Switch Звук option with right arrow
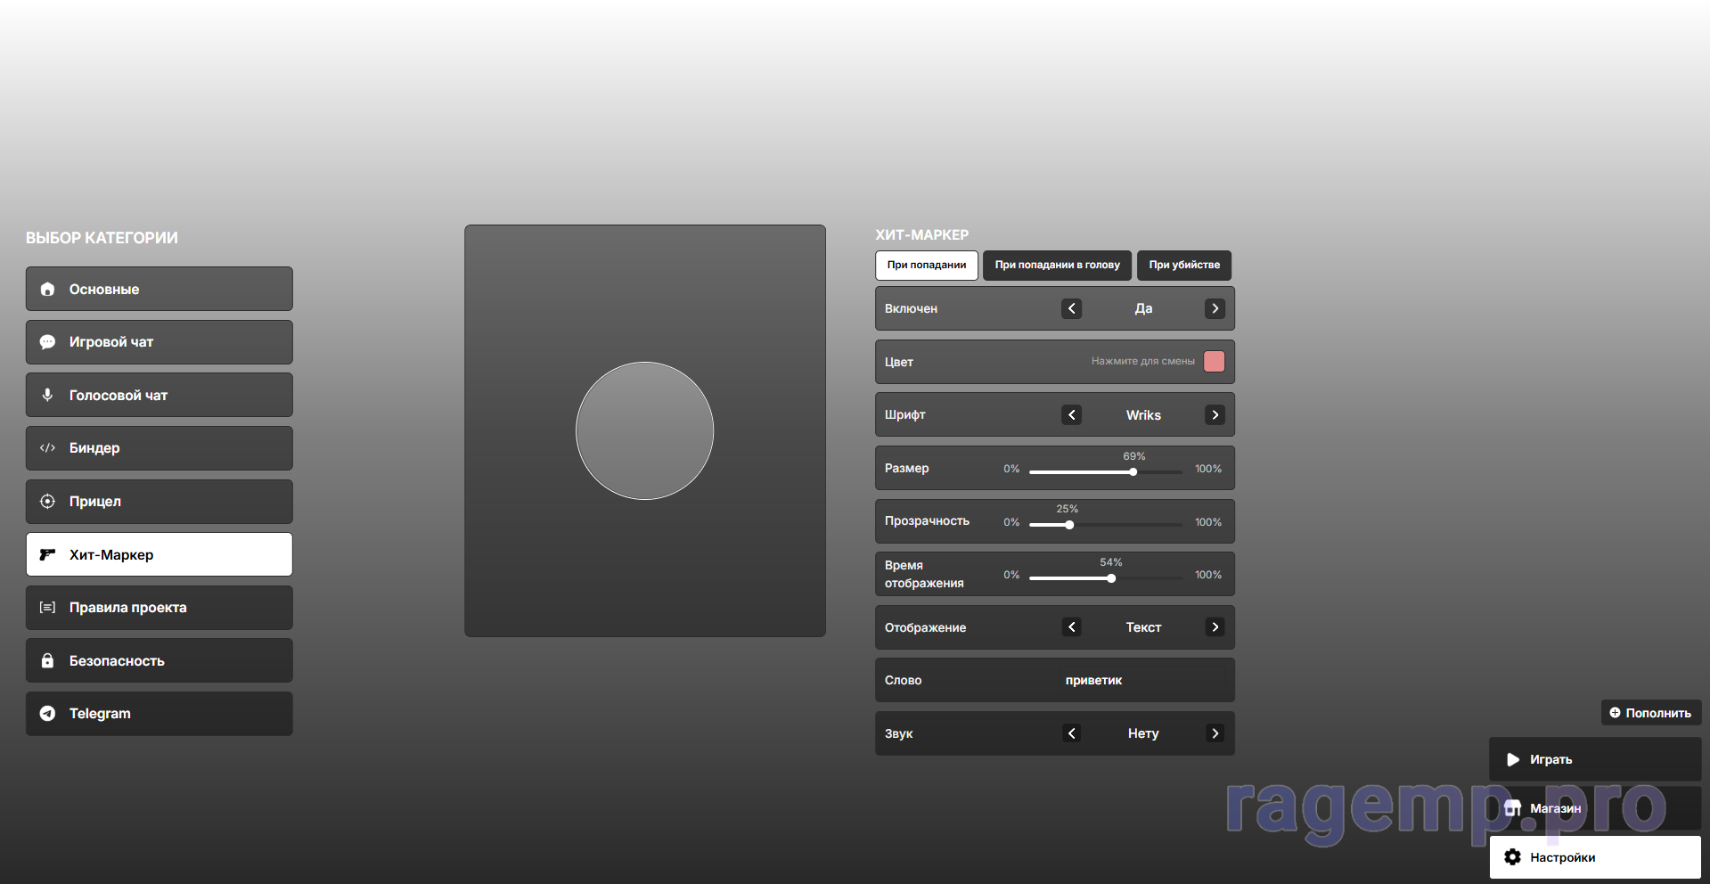Viewport: 1710px width, 884px height. click(x=1215, y=733)
